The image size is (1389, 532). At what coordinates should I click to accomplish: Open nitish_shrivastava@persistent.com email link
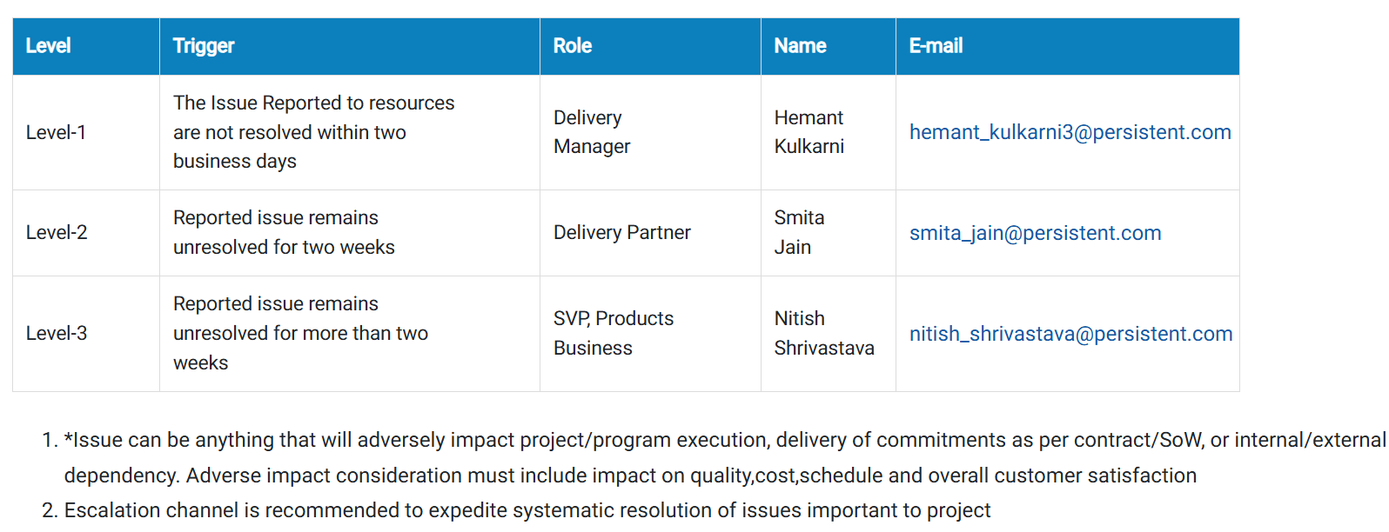coord(1070,334)
